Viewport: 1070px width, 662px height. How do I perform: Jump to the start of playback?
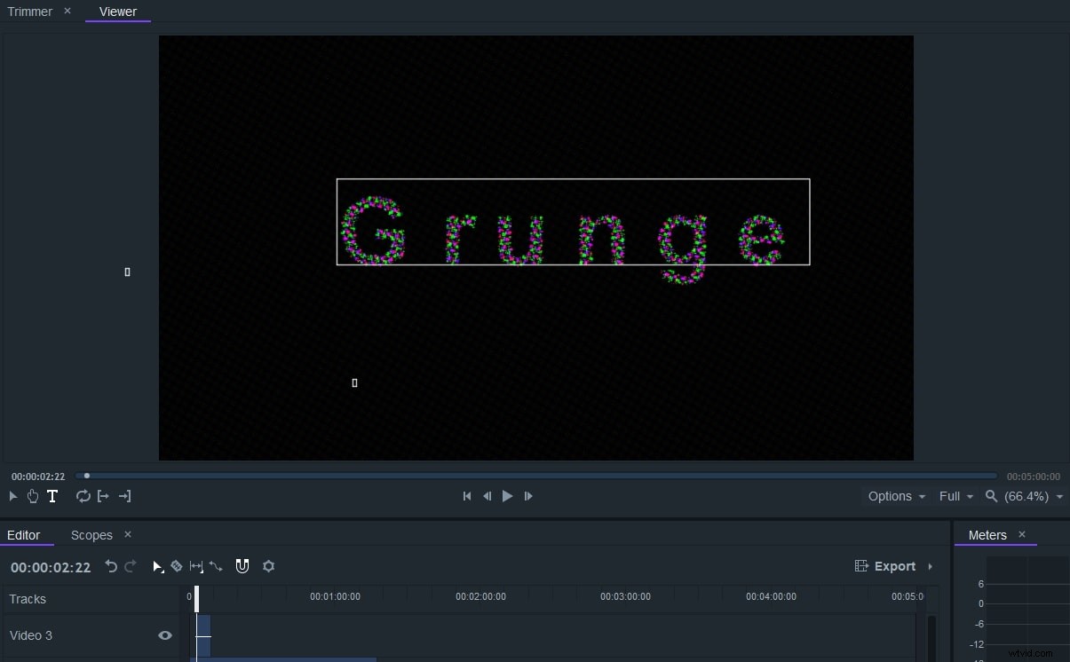pos(467,496)
